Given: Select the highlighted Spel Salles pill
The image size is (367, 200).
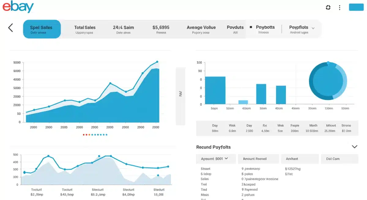Looking at the screenshot, I should coord(42,29).
